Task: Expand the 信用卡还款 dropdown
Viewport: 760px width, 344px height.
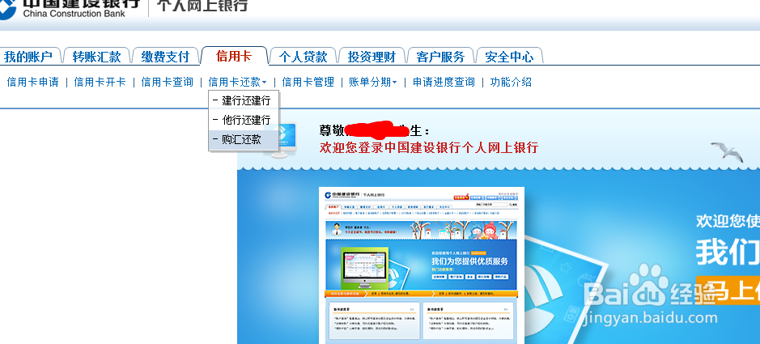Action: [237, 83]
